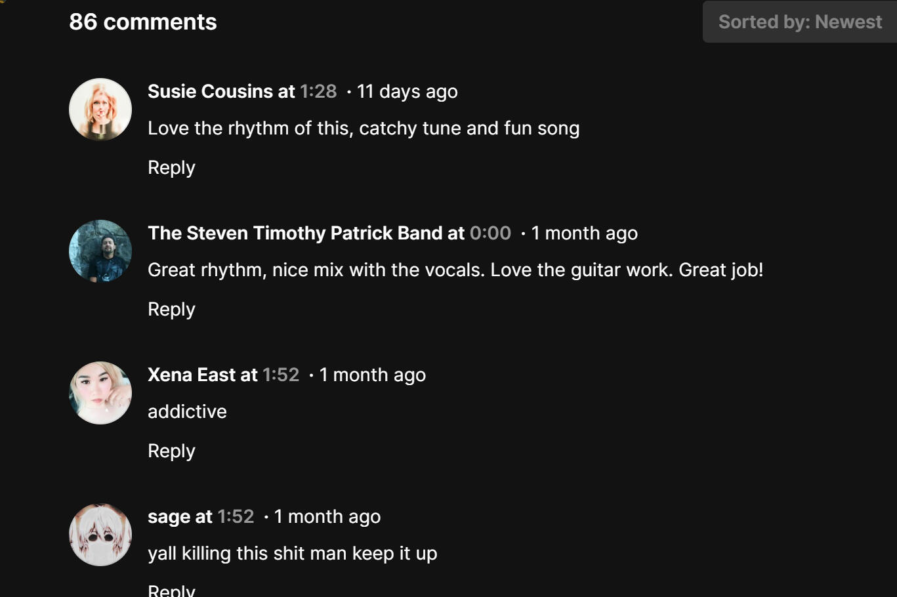Click the 86 comments heading

click(x=143, y=22)
